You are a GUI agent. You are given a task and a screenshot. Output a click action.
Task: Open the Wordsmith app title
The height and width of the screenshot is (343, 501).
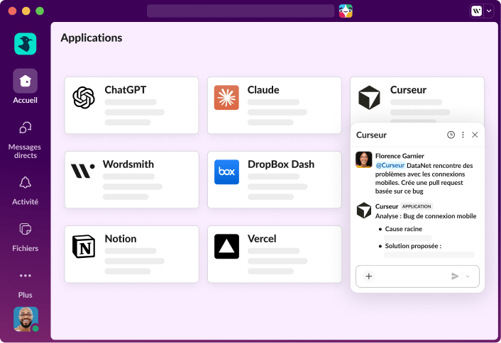128,164
